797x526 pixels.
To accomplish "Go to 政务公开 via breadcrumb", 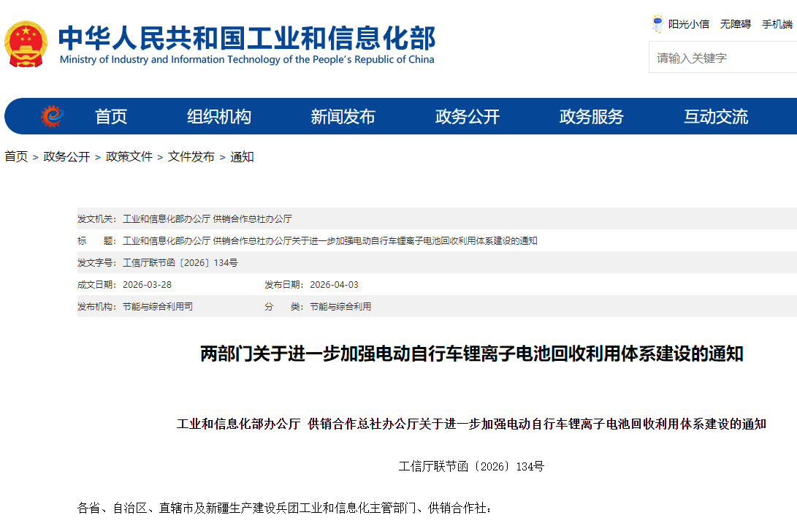I will tap(66, 156).
